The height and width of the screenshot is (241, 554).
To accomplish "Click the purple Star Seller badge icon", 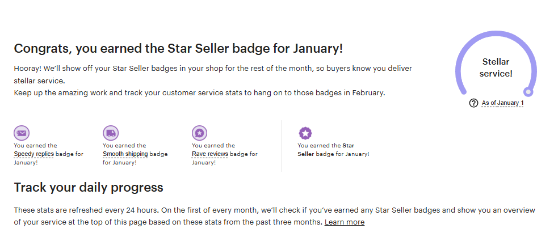I will (x=305, y=133).
